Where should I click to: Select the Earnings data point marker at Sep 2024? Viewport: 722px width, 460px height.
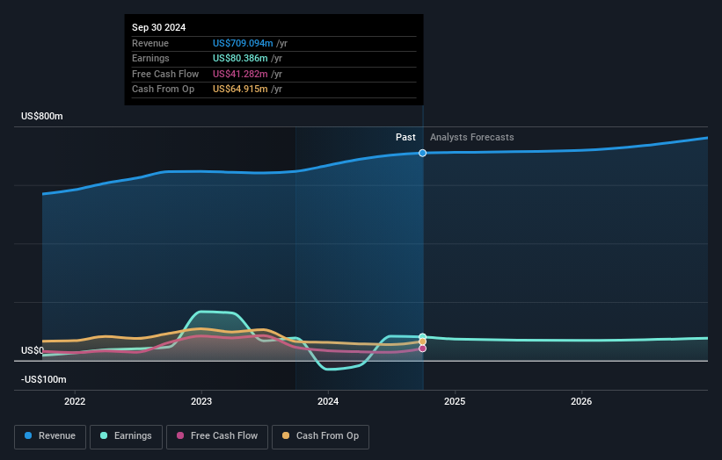click(422, 337)
